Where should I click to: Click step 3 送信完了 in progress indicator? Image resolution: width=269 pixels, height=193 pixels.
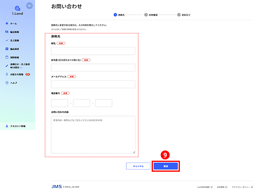[x=184, y=15]
